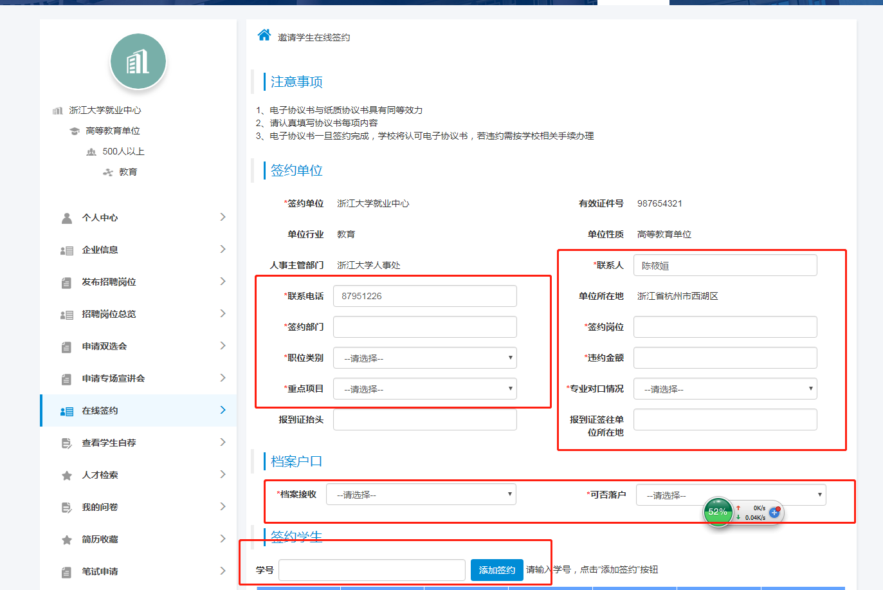Image resolution: width=883 pixels, height=590 pixels.
Task: Open the 专业对口情况 dropdown
Action: point(725,389)
